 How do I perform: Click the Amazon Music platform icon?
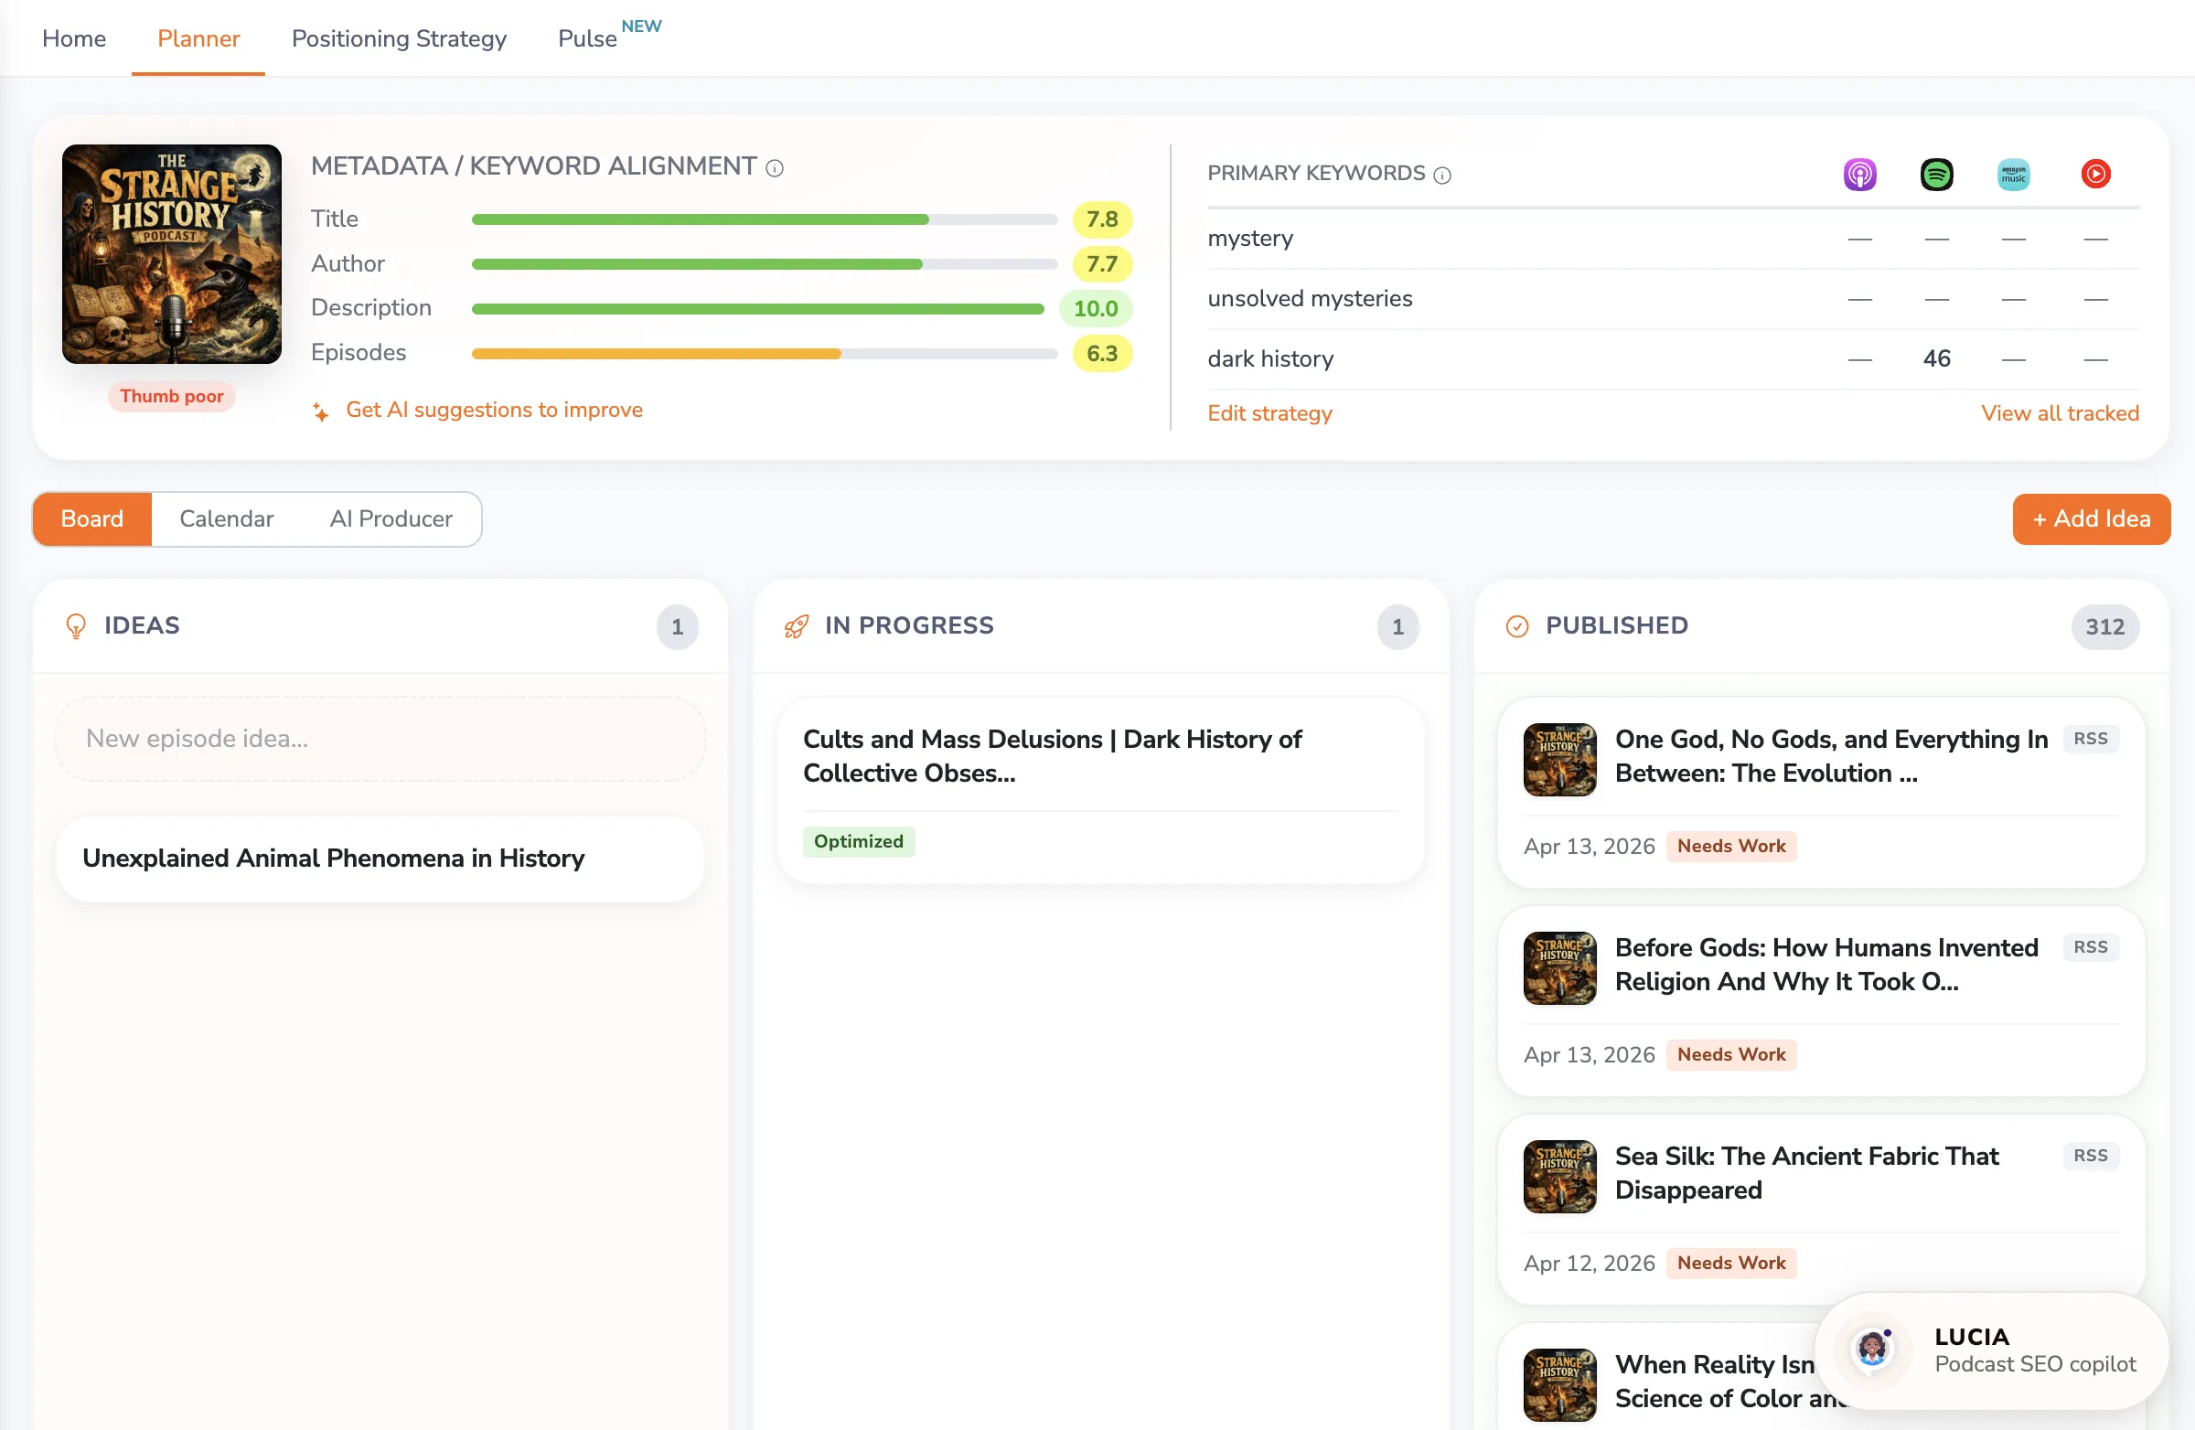(x=2015, y=174)
